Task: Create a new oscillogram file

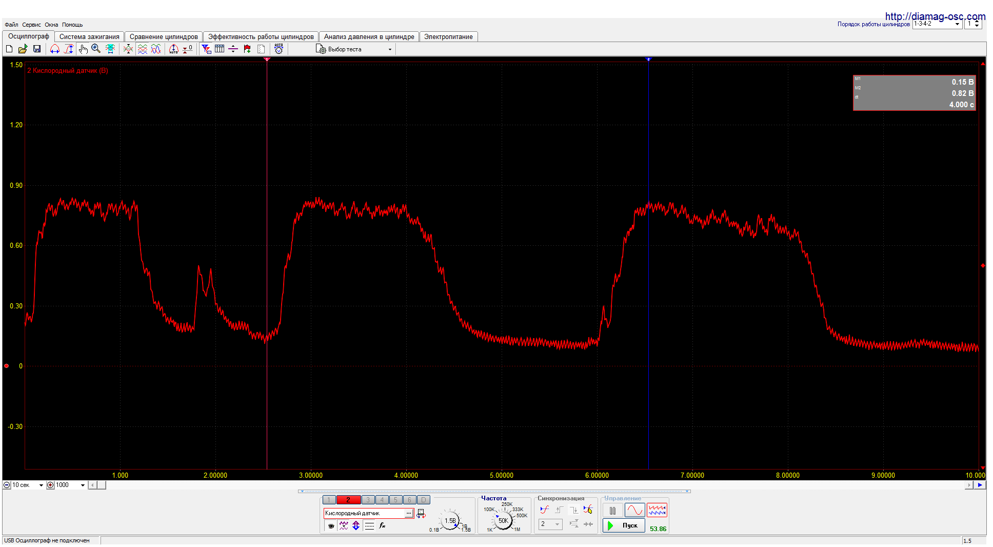Action: tap(9, 49)
